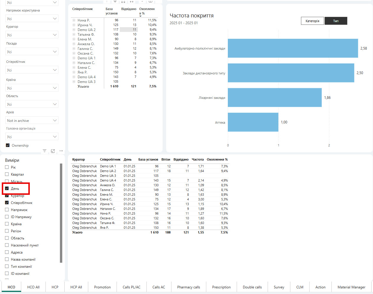This screenshot has height=294, width=373.
Task: Open the Архів dropdown showing Not in archive
Action: coord(32,120)
